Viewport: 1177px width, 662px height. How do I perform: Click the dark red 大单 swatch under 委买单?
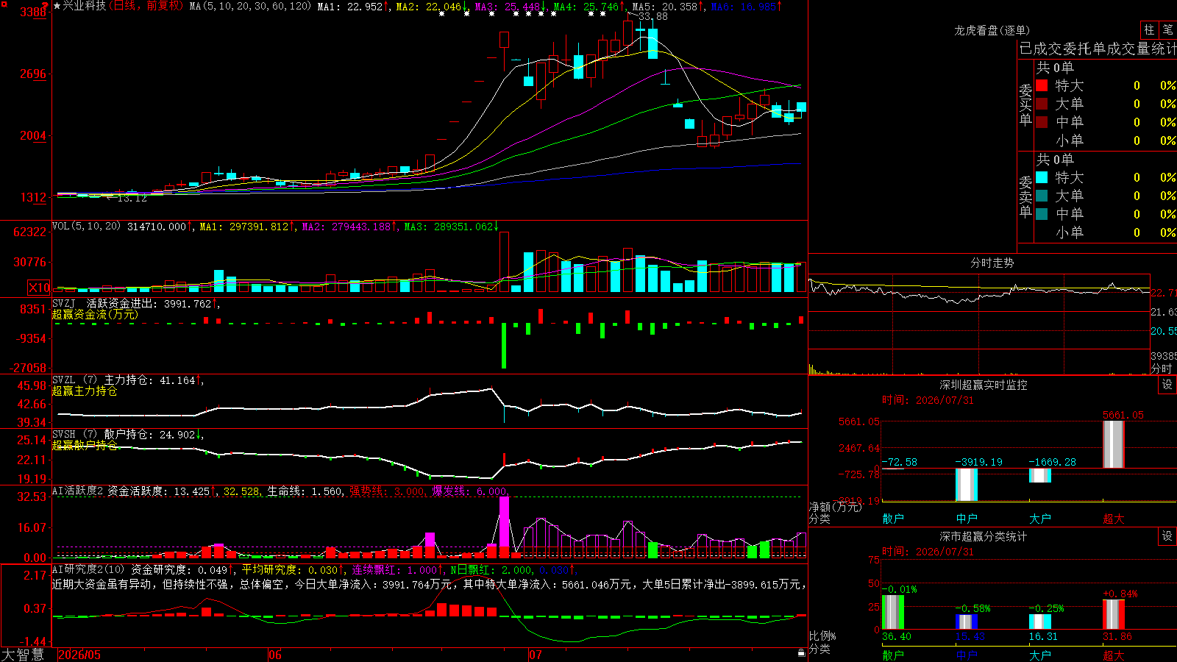[1042, 104]
